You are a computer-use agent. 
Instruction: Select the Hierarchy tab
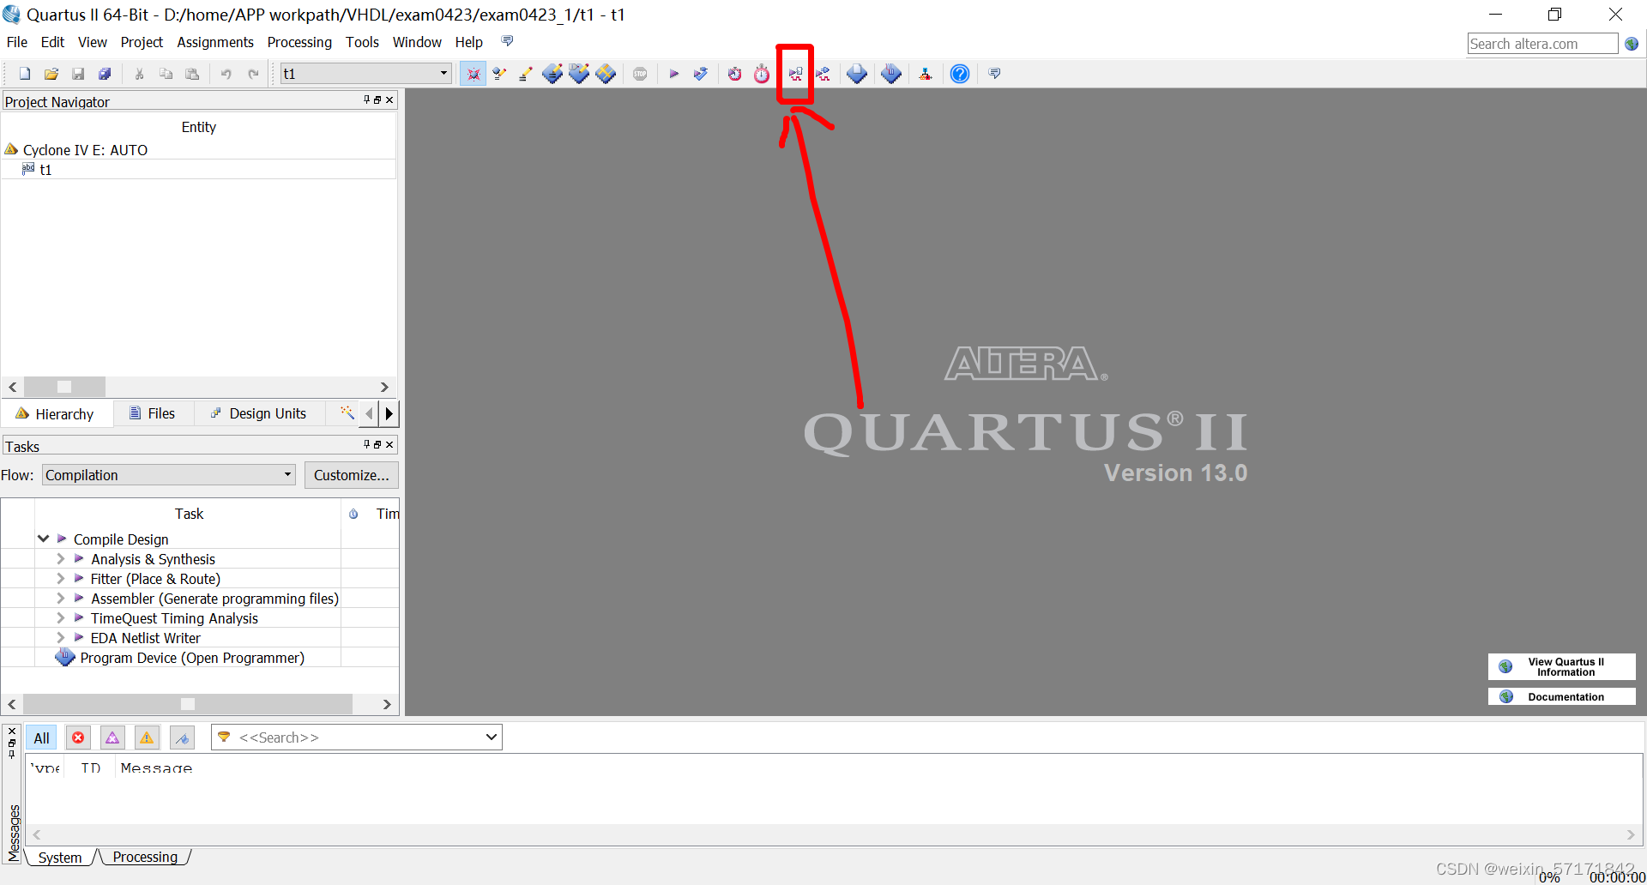point(56,413)
